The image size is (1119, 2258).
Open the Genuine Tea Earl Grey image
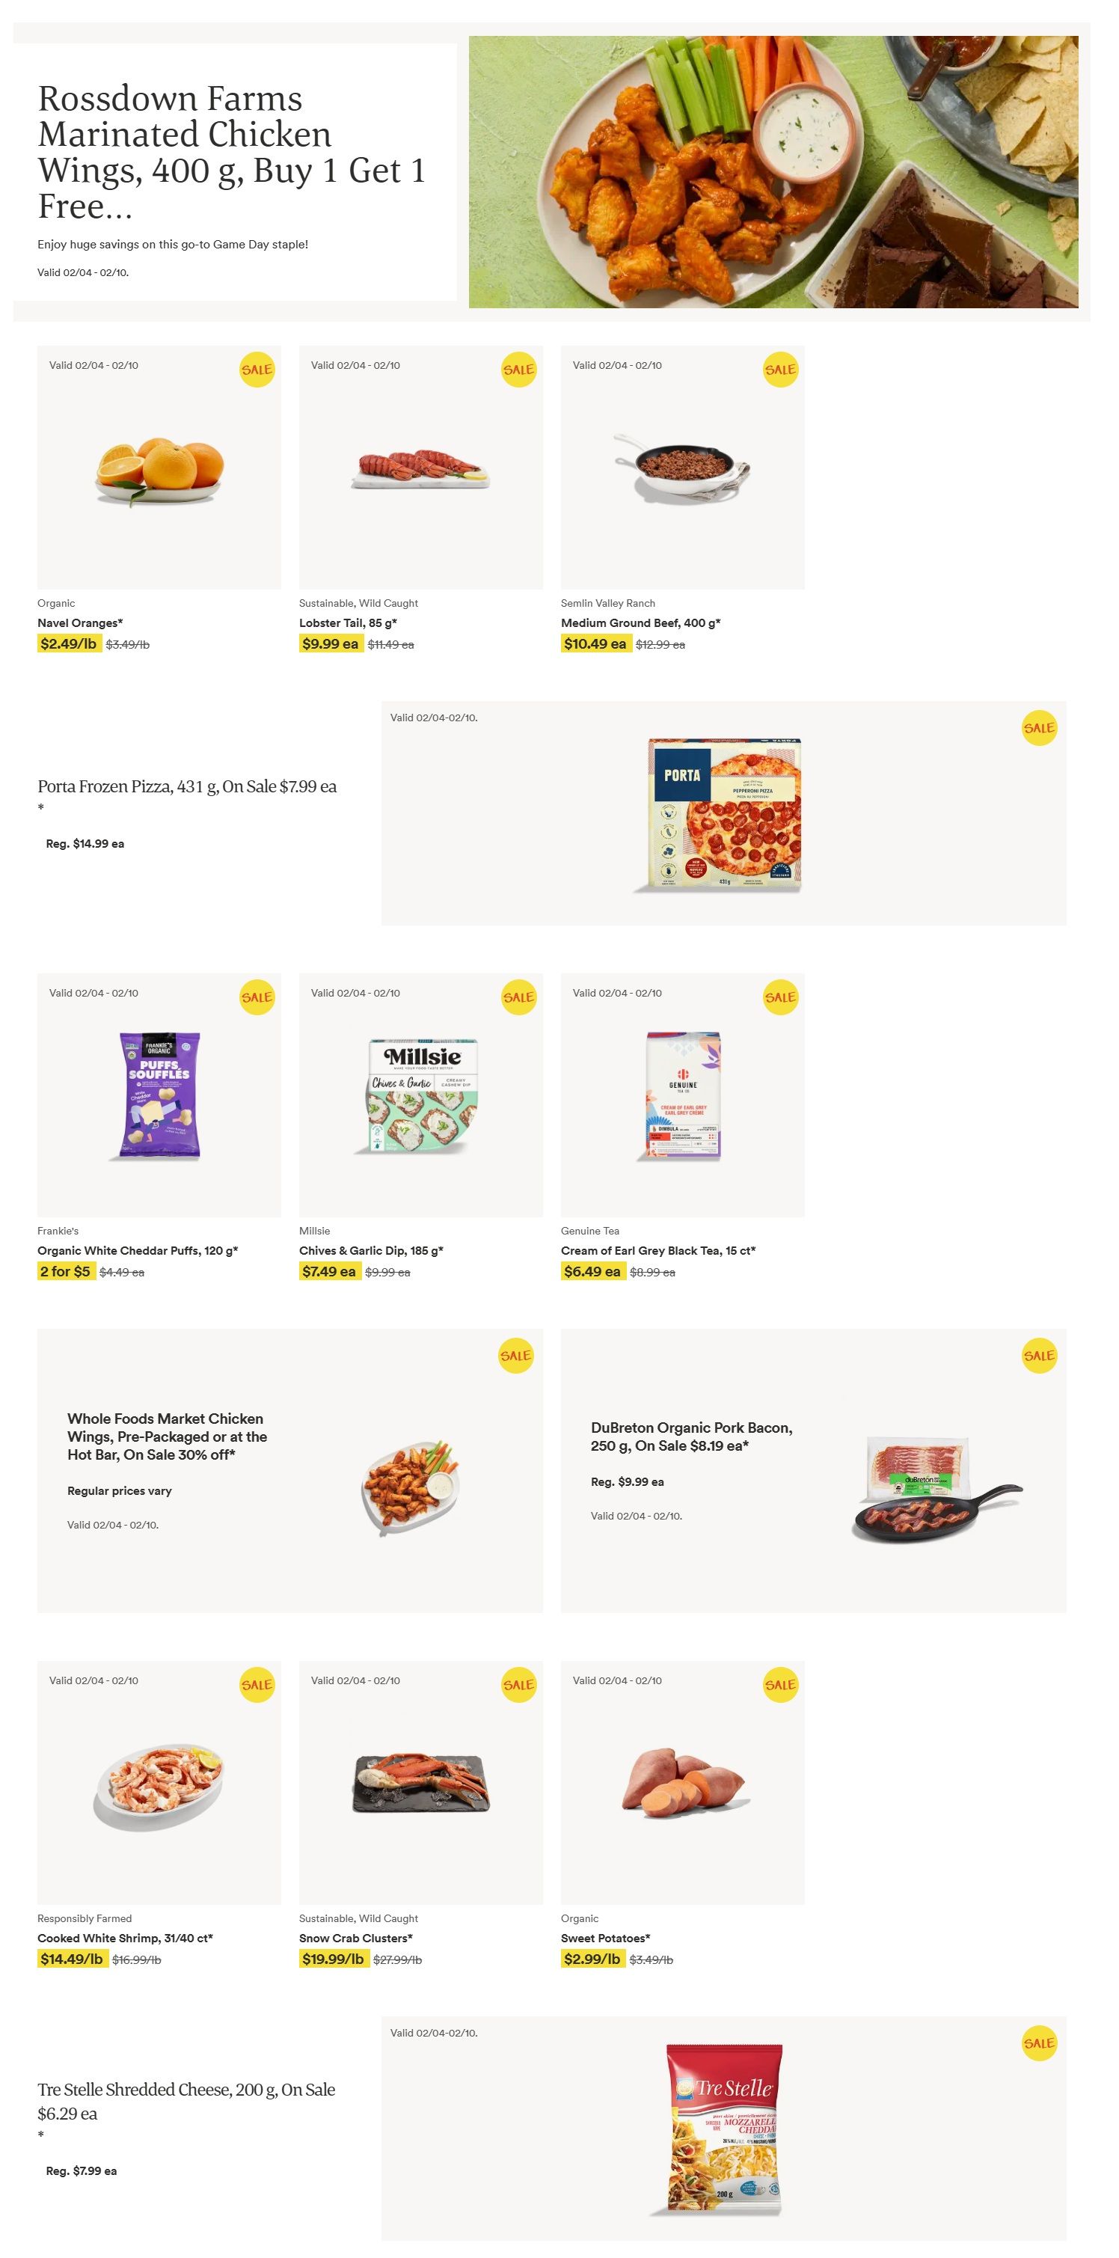point(681,1095)
